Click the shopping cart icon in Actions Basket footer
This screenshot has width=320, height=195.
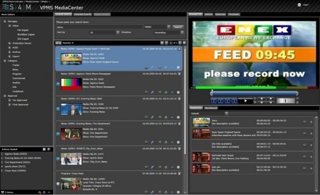(3, 192)
